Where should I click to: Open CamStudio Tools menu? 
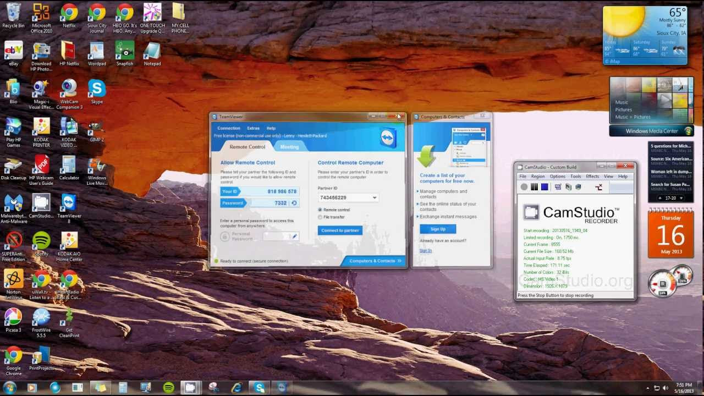(x=576, y=177)
